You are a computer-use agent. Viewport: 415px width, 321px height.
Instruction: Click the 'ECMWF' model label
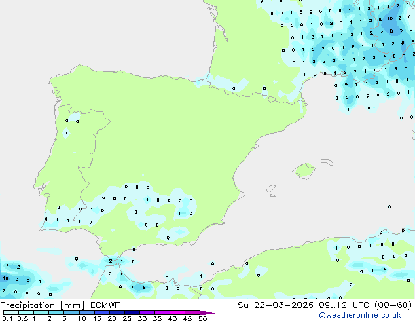coord(105,305)
